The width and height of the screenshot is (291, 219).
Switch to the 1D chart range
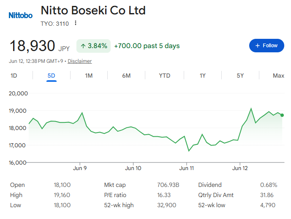point(14,76)
